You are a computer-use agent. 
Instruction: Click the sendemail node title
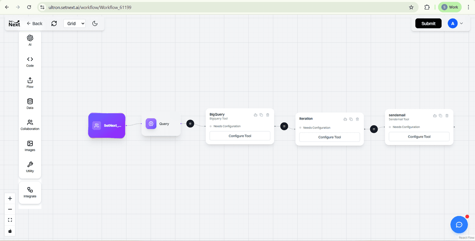coord(397,115)
